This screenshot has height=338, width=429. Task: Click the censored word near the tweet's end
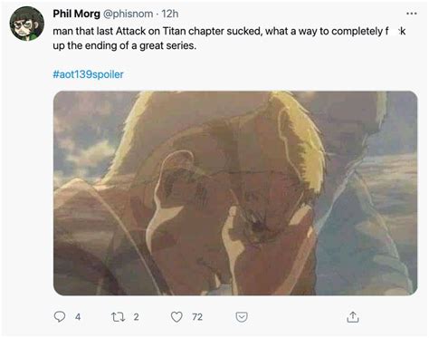(396, 31)
